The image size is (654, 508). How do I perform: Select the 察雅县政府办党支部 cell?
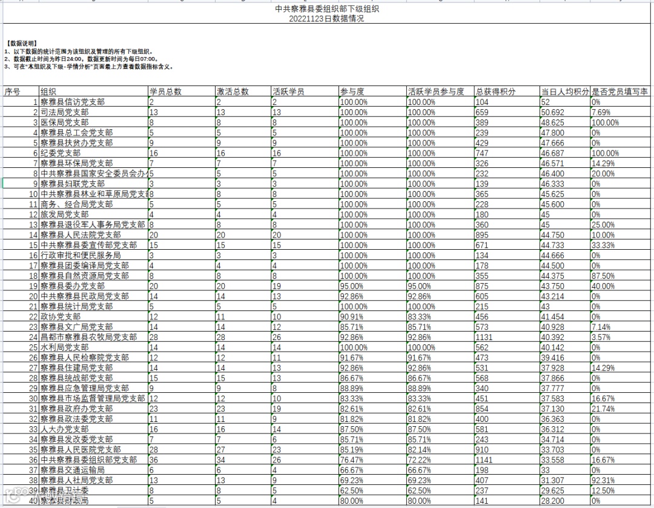tap(94, 409)
